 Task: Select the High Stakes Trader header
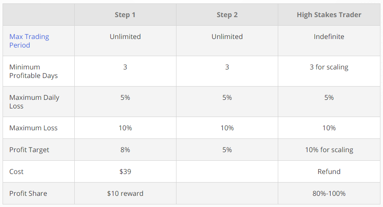329,15
